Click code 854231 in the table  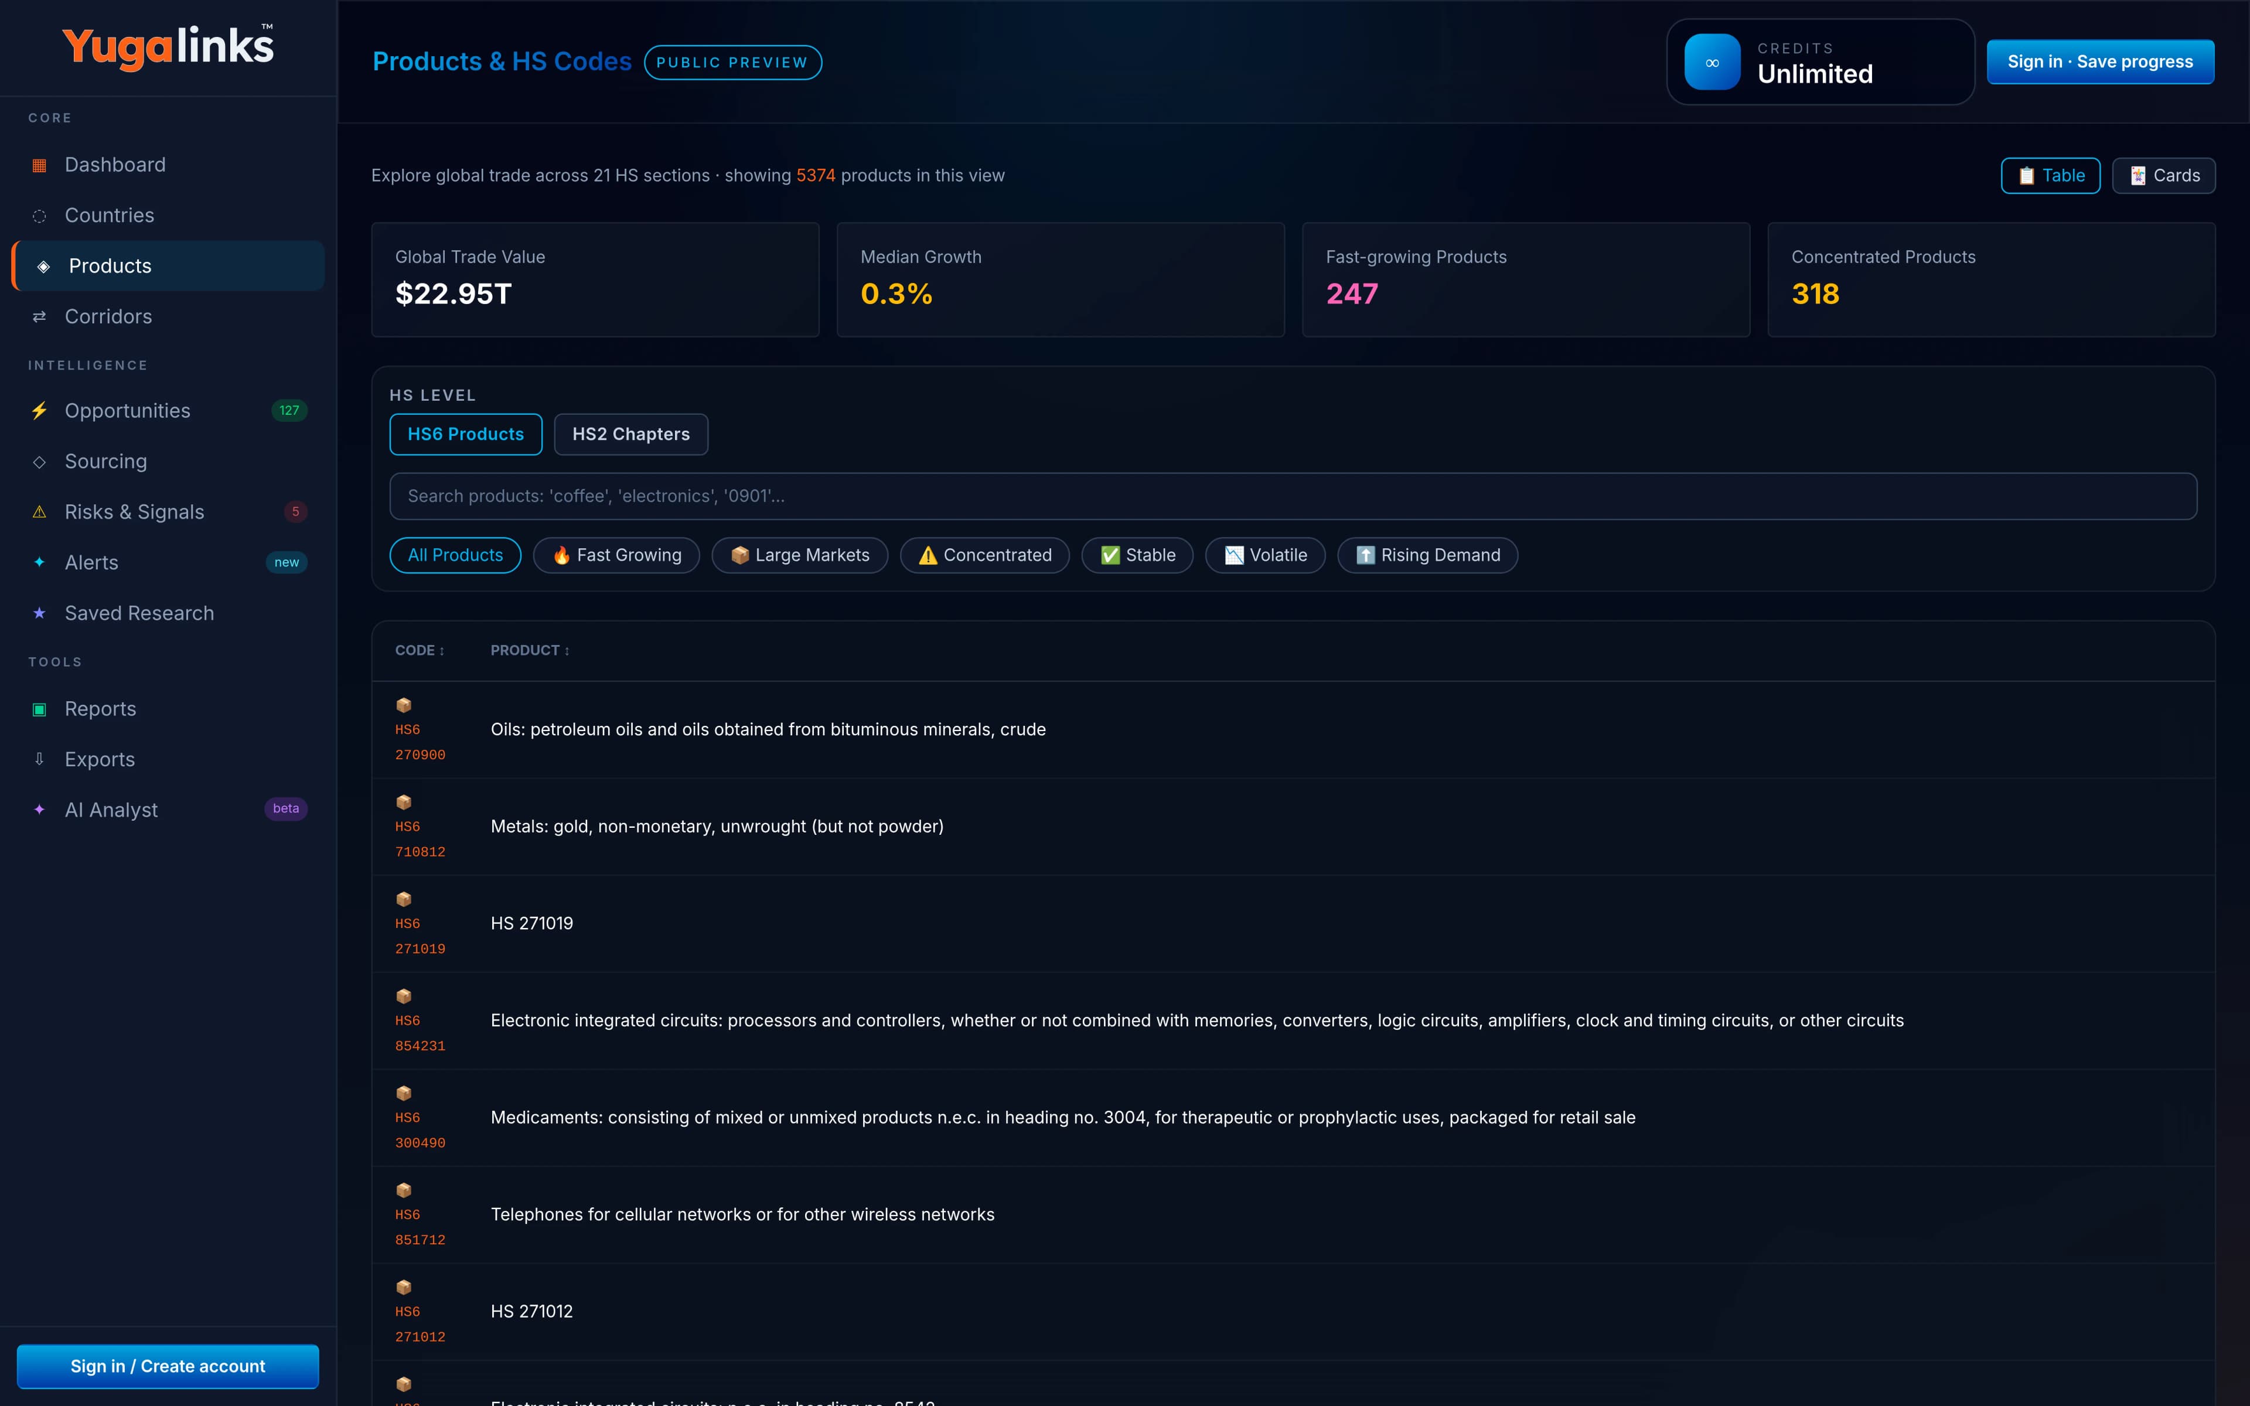coord(420,1046)
